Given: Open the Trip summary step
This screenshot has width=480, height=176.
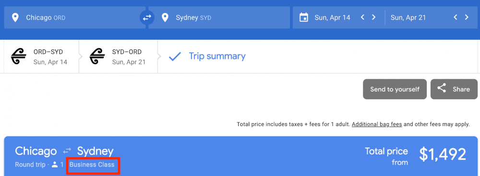Looking at the screenshot, I should [x=207, y=57].
